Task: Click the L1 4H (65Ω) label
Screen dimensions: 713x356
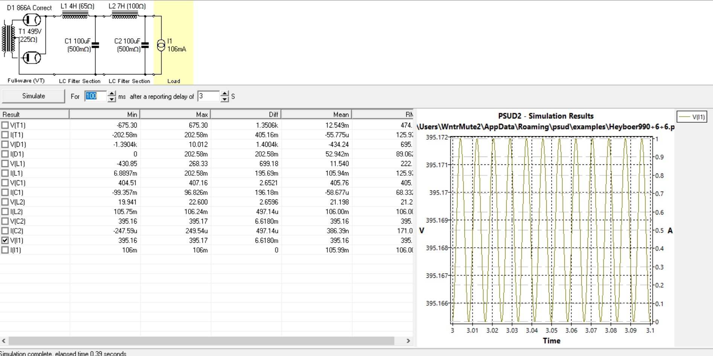Action: (x=78, y=6)
